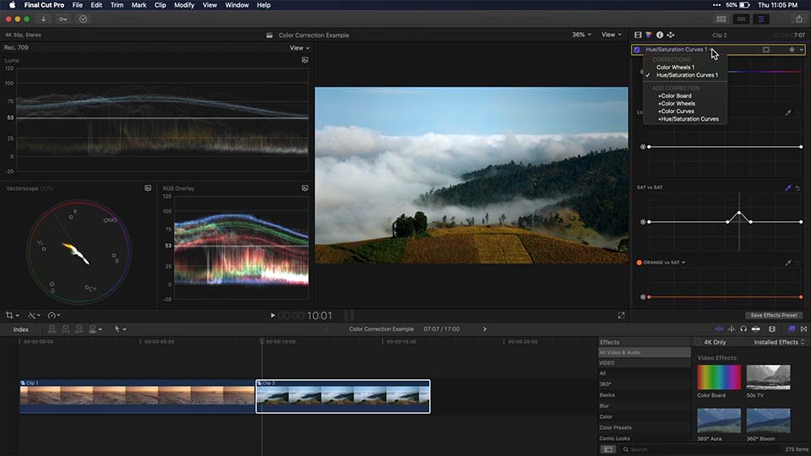Screen dimensions: 811x456
Task: Add +Hue/Saturation Curves correction
Action: [688, 119]
